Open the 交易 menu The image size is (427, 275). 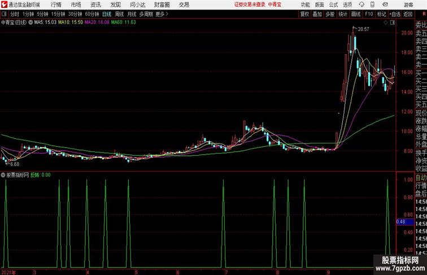tap(184, 5)
